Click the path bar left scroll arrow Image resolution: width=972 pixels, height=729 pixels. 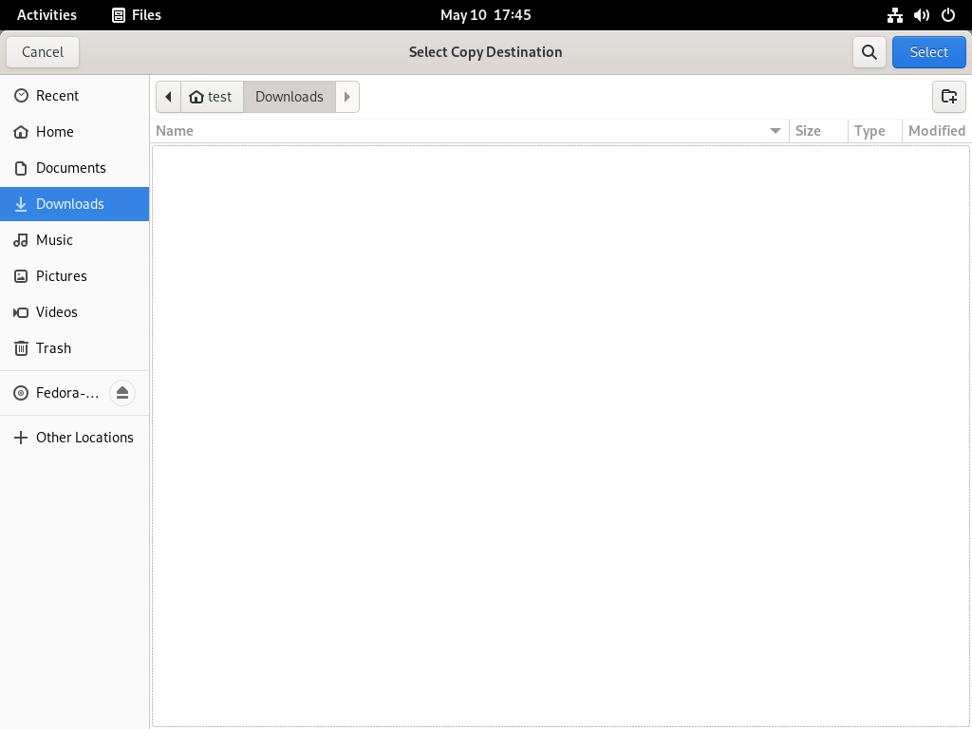168,97
